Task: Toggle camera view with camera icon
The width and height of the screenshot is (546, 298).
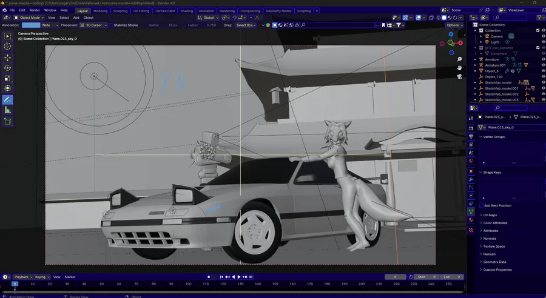Action: (x=460, y=76)
